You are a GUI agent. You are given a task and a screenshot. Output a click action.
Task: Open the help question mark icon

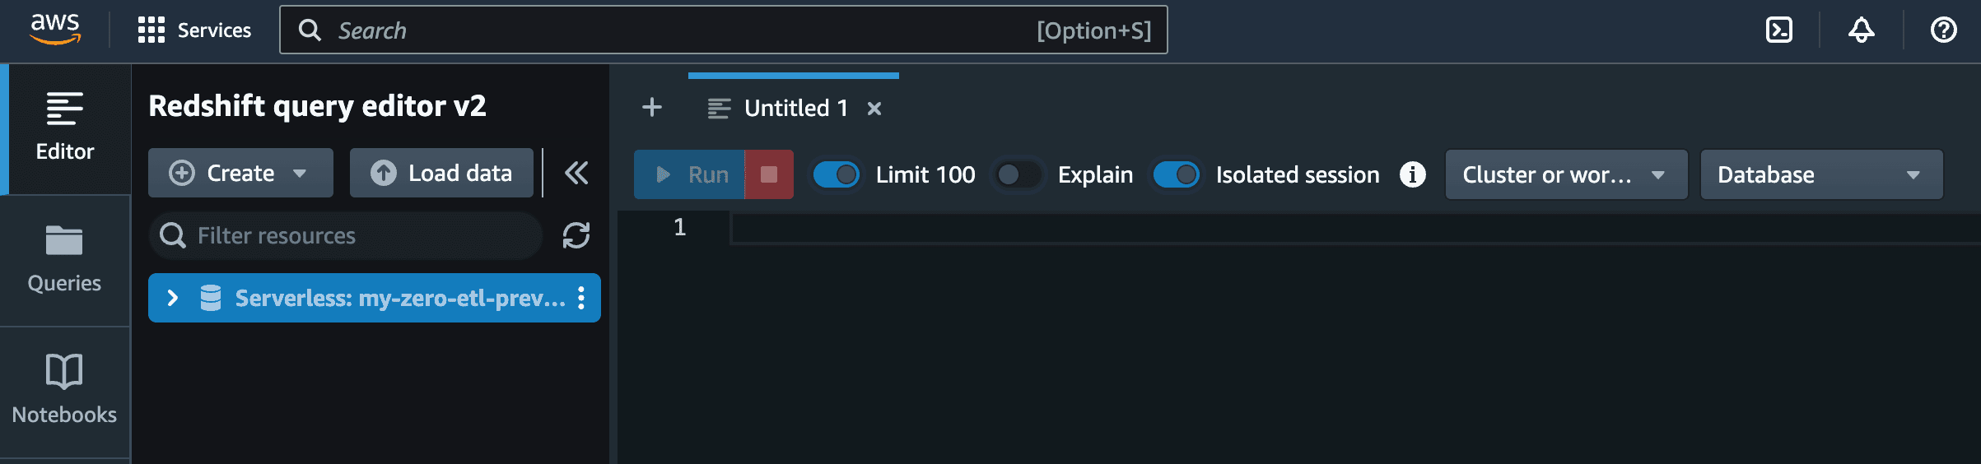pyautogui.click(x=1944, y=30)
